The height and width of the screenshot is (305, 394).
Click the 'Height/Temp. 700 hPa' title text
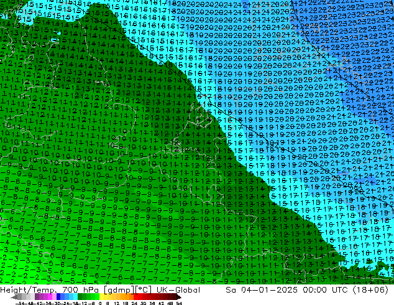pyautogui.click(x=49, y=290)
